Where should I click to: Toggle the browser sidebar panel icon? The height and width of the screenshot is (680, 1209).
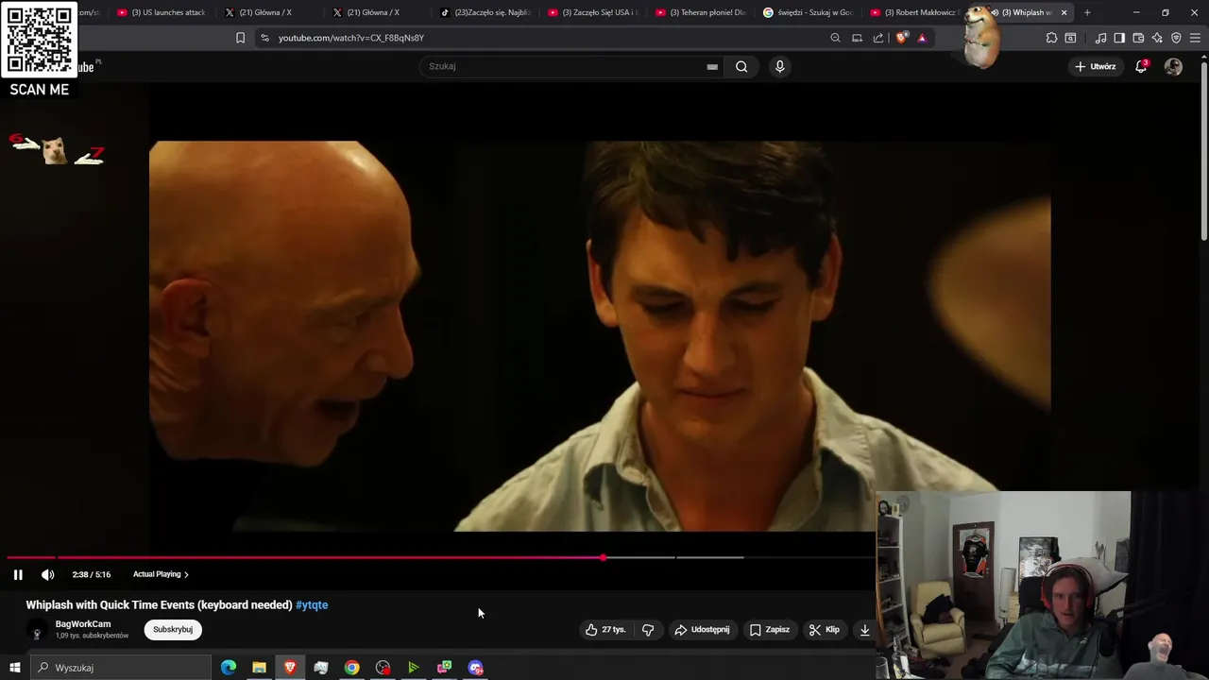click(x=1119, y=38)
